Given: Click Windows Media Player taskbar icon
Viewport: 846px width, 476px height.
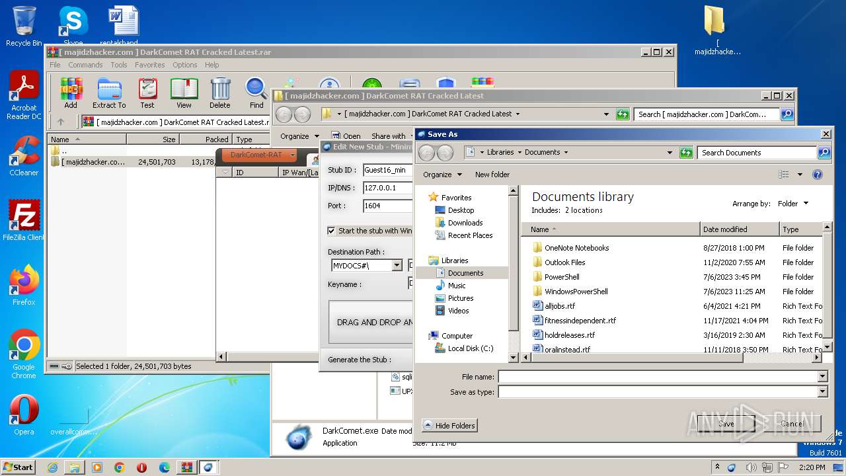Looking at the screenshot, I should [x=97, y=467].
